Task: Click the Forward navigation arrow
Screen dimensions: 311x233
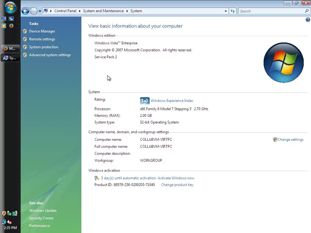Action: [x=34, y=11]
